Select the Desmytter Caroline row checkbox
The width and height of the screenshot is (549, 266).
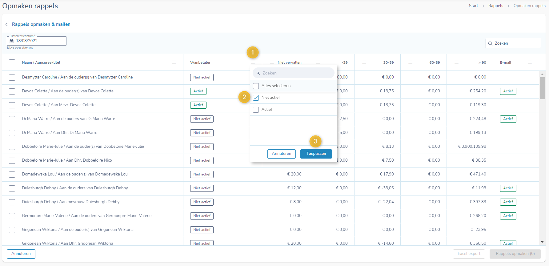click(x=12, y=78)
